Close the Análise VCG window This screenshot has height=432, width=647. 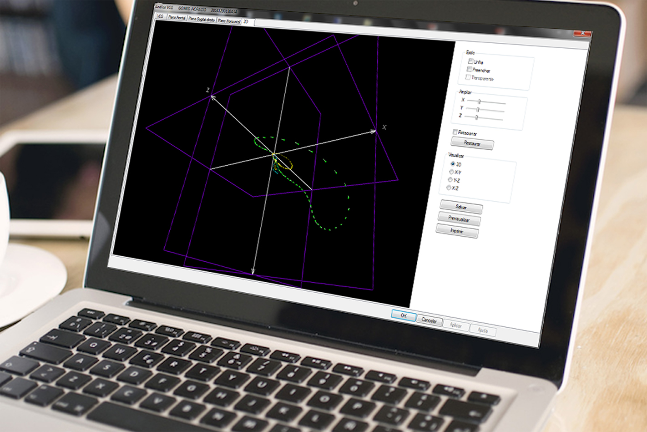(x=582, y=33)
